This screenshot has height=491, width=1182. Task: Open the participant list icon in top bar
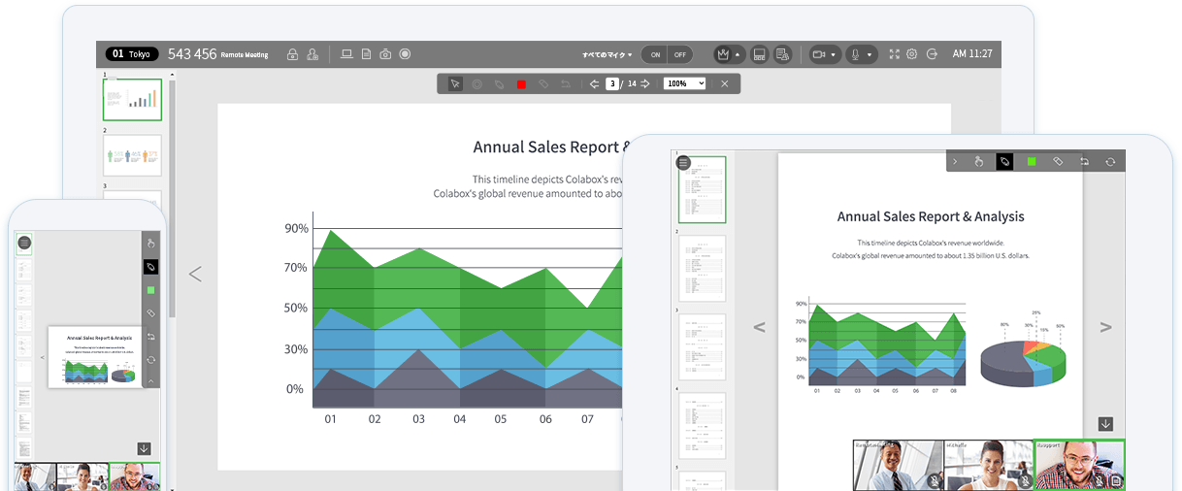[x=783, y=54]
